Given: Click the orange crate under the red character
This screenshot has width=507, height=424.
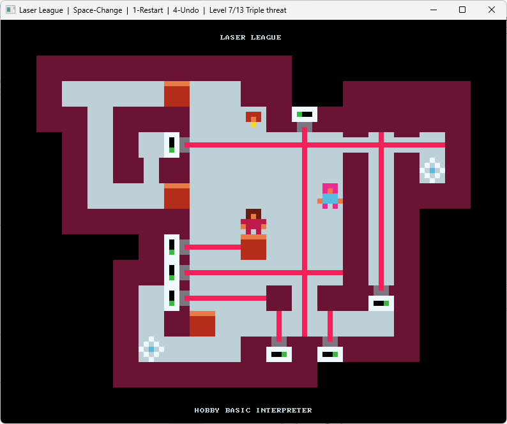Looking at the screenshot, I should (253, 247).
